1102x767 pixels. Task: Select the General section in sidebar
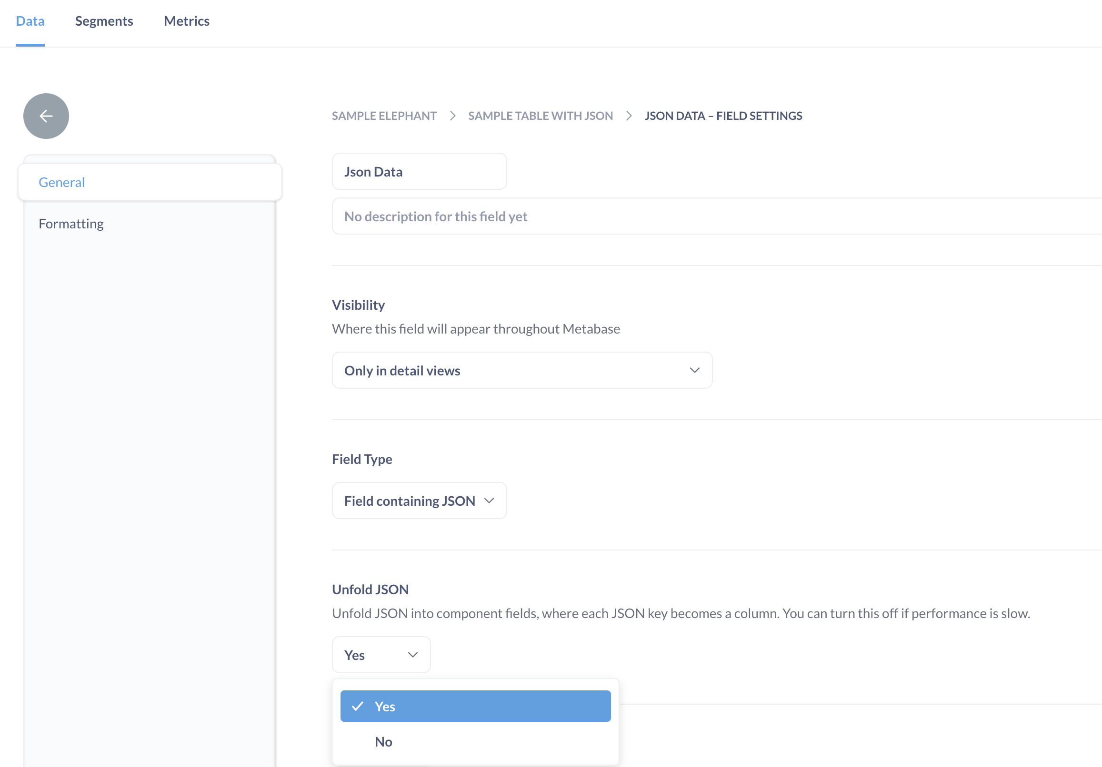(x=61, y=182)
